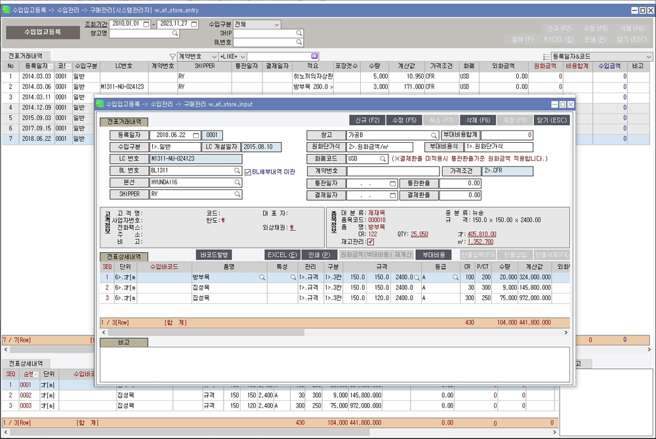
Task: Click 계약번호 input field in dialog
Action: pos(393,171)
